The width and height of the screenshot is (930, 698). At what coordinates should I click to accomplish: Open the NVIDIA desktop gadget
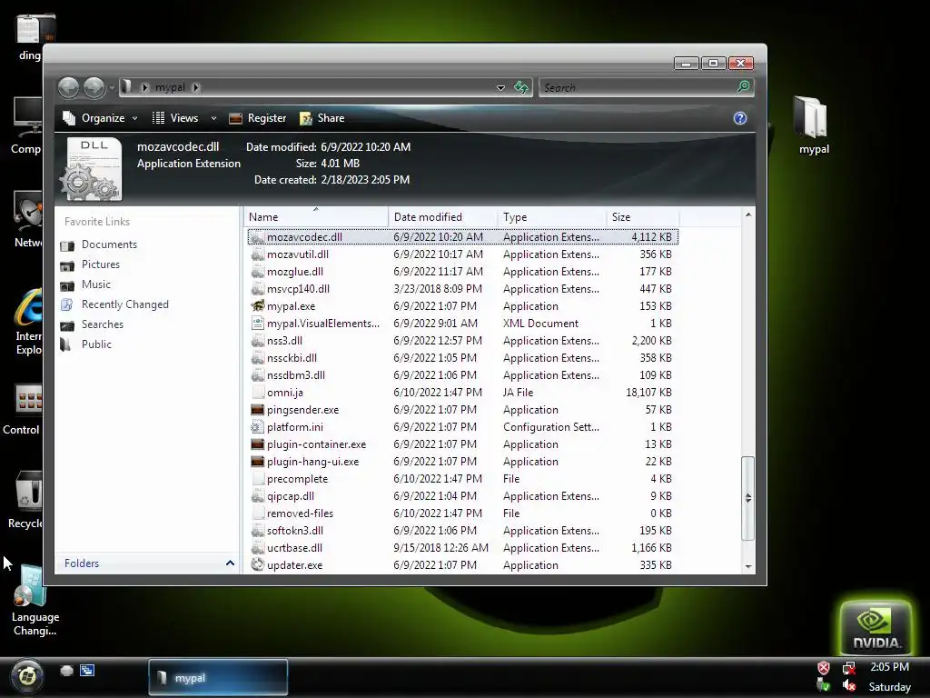click(876, 627)
